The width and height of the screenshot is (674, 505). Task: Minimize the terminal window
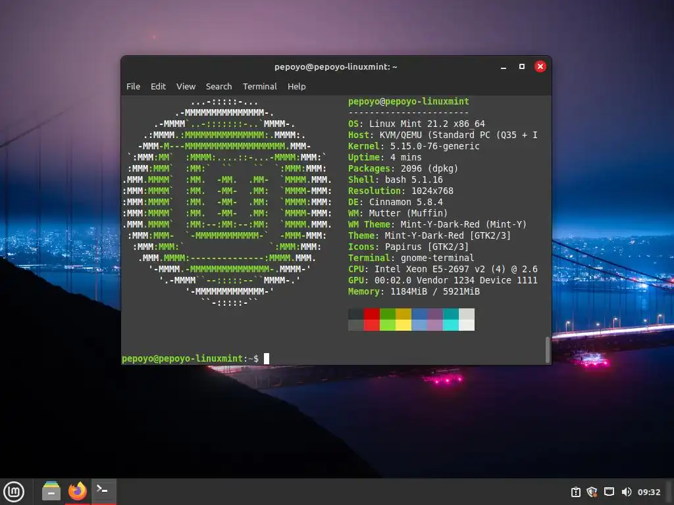click(x=504, y=66)
